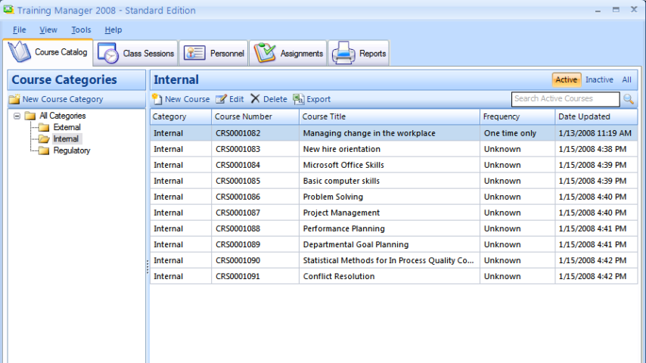The height and width of the screenshot is (363, 646).
Task: Click the Delete button label
Action: [275, 99]
